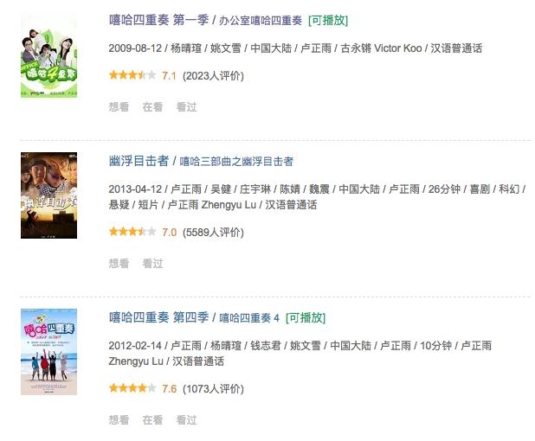535x441 pixels.
Task: Mark 嘻哈四重奏 第四季 as 看过
Action: tap(187, 420)
